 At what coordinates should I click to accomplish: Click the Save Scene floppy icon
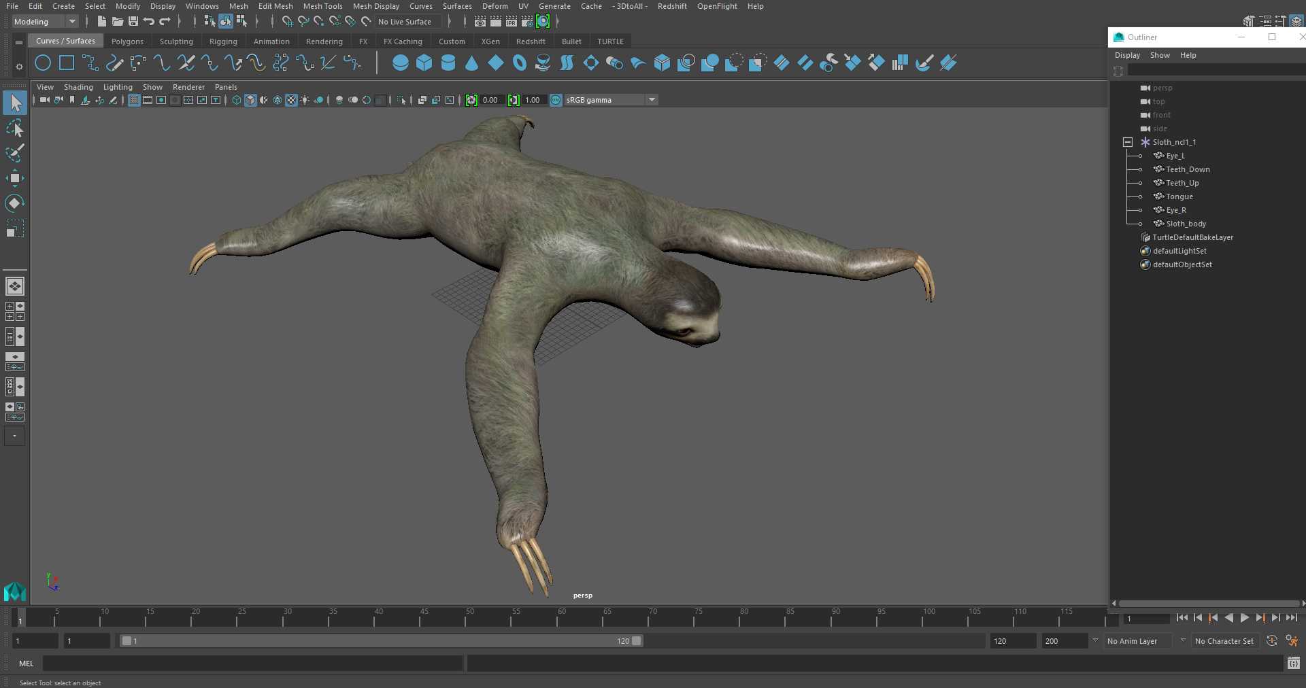[133, 22]
